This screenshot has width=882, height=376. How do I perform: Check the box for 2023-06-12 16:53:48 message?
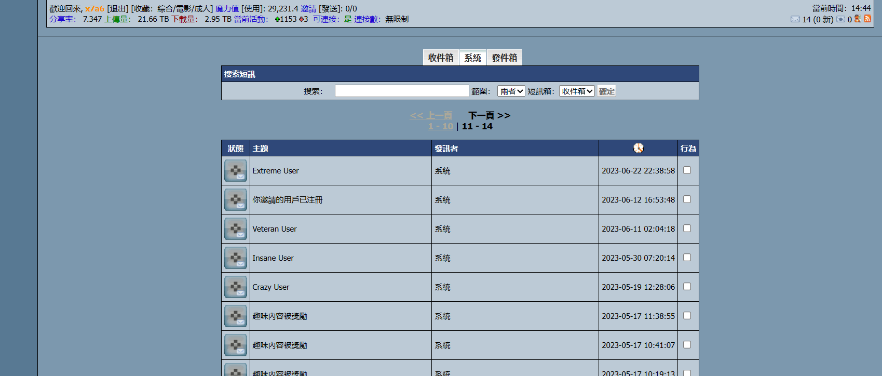[687, 199]
